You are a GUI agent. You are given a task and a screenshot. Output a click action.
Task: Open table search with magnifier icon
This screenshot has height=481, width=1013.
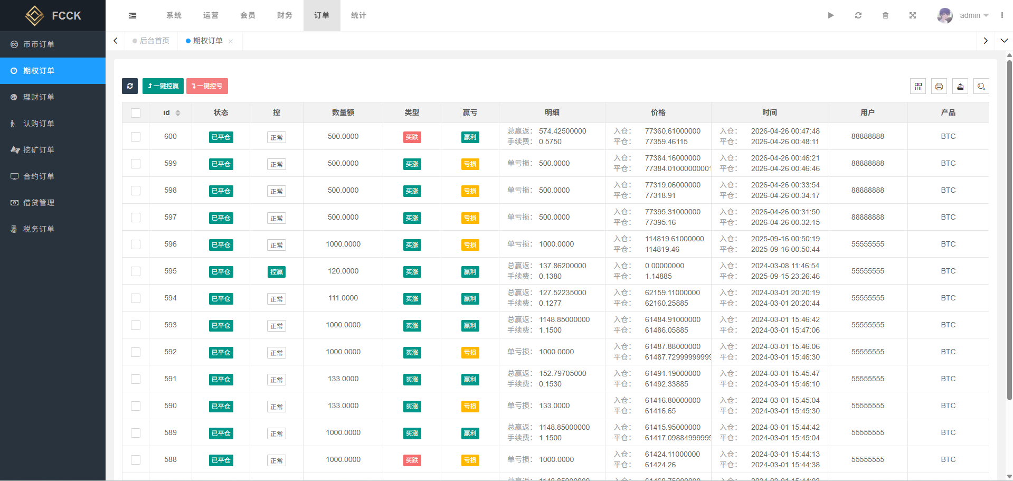(x=981, y=86)
